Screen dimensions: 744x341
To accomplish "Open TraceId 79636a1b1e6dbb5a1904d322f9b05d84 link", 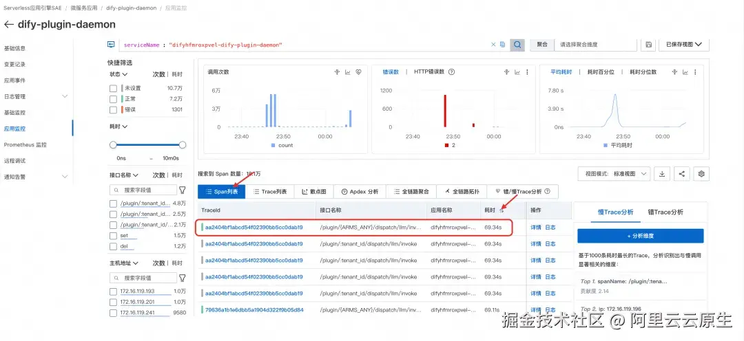I will 254,310.
